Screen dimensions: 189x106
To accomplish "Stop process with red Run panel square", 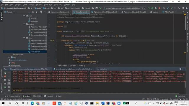I will (5, 76).
